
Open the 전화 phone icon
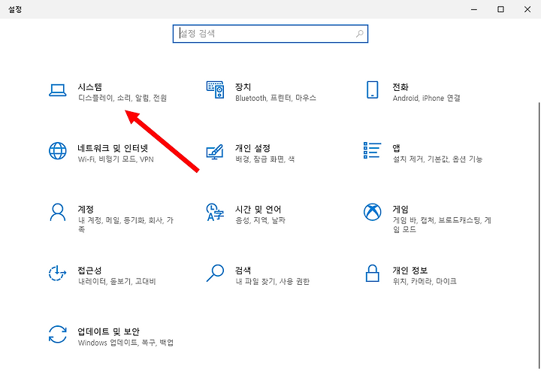[372, 89]
